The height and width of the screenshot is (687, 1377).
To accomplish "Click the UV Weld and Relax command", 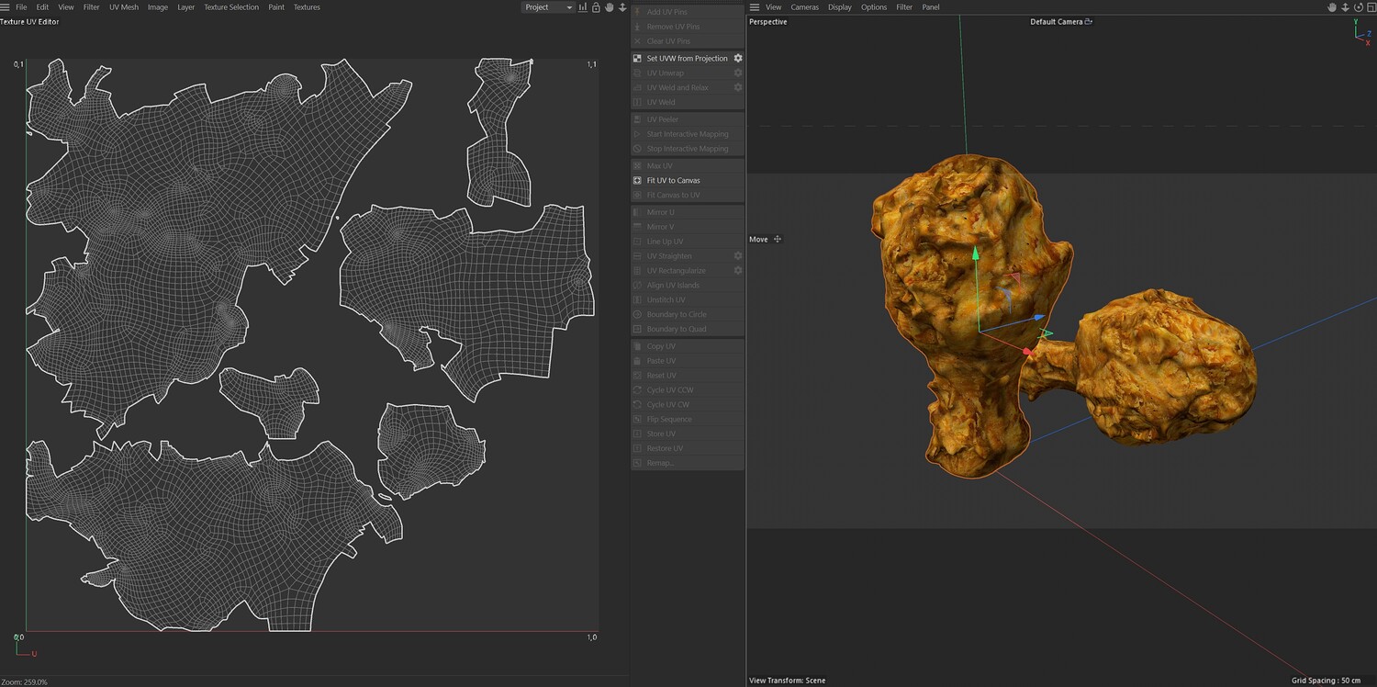I will click(x=688, y=87).
